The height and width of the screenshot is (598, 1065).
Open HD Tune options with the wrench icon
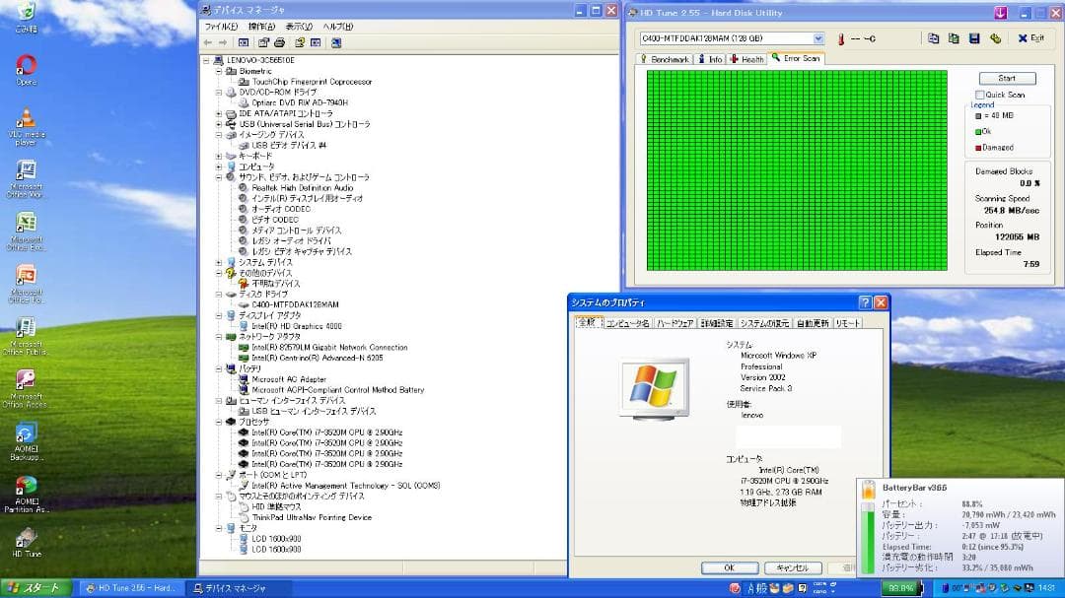[x=995, y=37]
